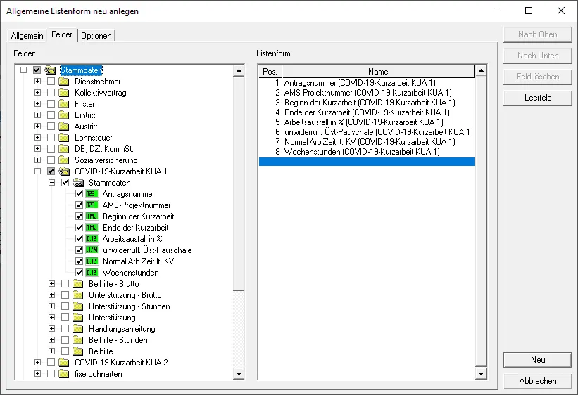This screenshot has height=395, width=578.
Task: Expand the Dienstnehmer tree node
Action: 37,82
